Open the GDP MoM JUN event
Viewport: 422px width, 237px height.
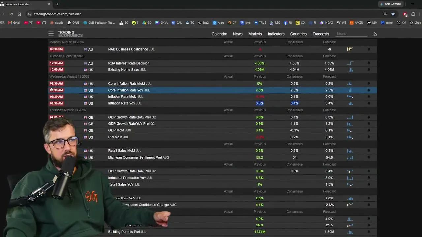click(120, 130)
